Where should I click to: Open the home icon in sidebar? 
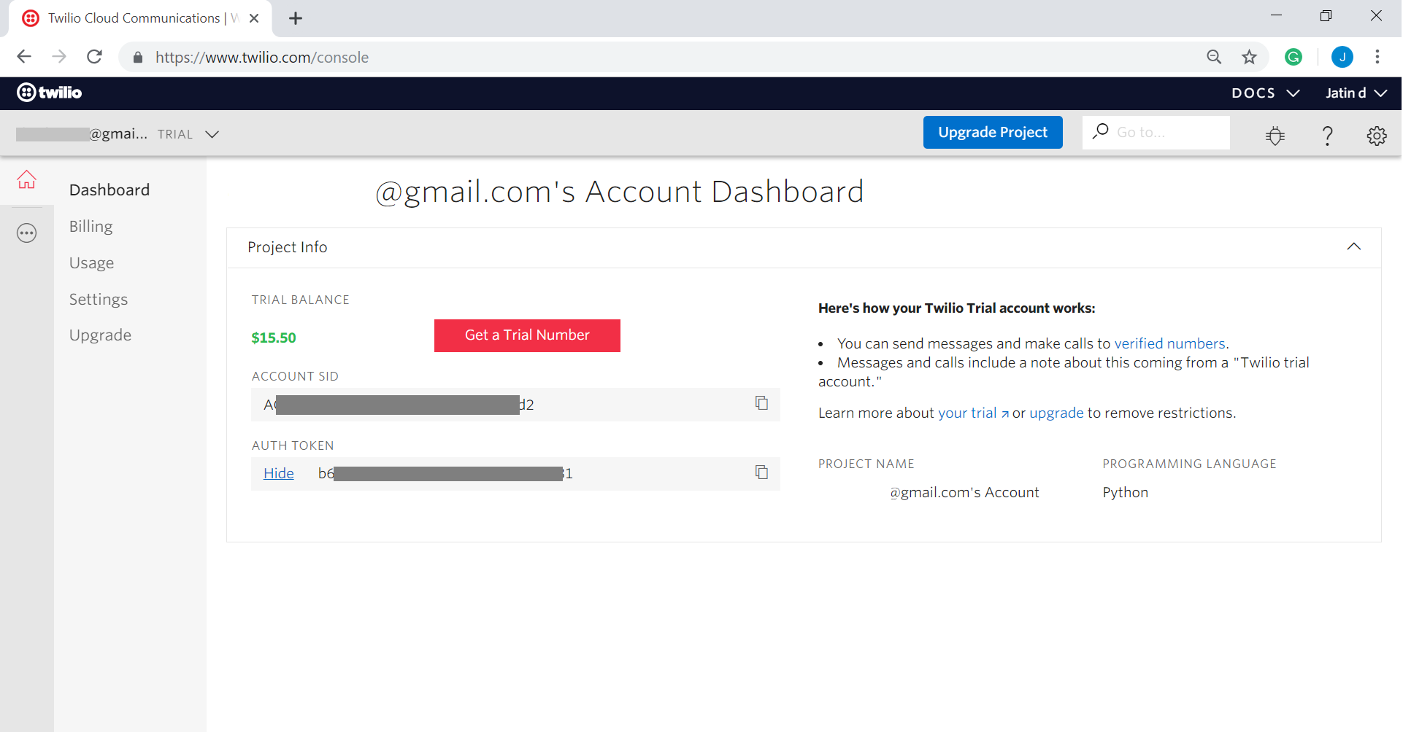point(27,179)
